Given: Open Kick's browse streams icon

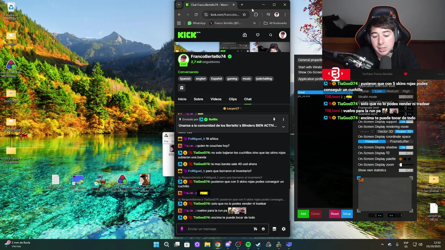Looking at the screenshot, I should (x=245, y=35).
